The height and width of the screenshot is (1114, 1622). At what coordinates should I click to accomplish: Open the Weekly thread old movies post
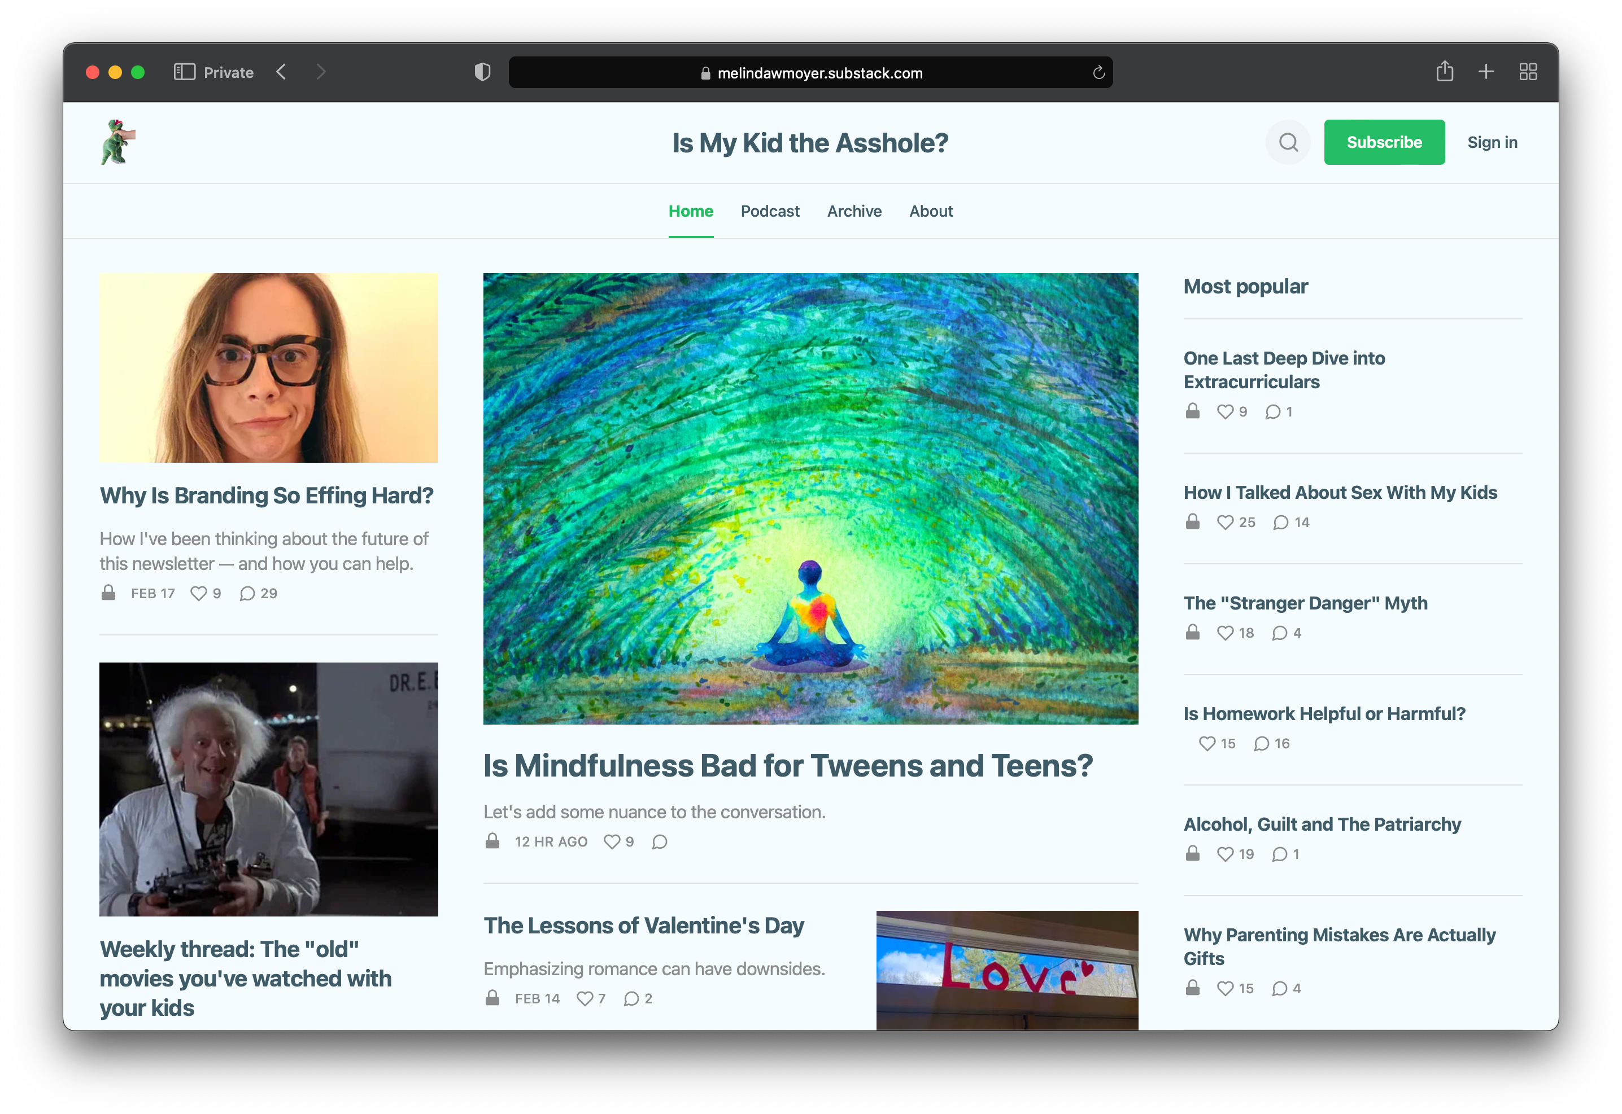[x=245, y=979]
